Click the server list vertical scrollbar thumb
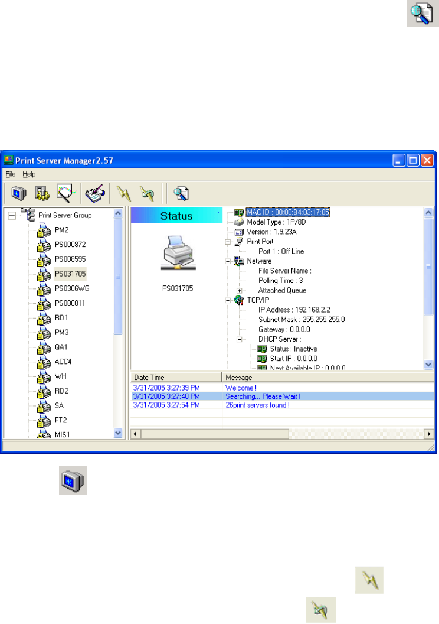 (118, 277)
